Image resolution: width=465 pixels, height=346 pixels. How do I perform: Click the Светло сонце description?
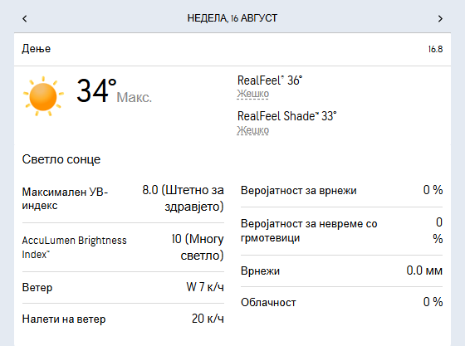(61, 159)
